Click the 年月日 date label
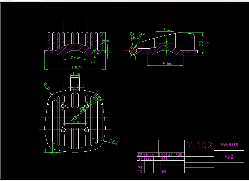Viewport: 249px width, 181px height. (x=179, y=155)
